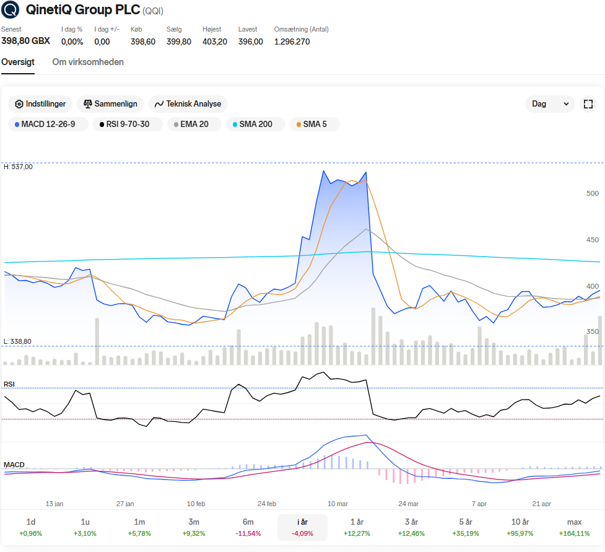Viewport: 605px width, 552px height.
Task: Open the Om virksomheden tab
Action: (88, 62)
